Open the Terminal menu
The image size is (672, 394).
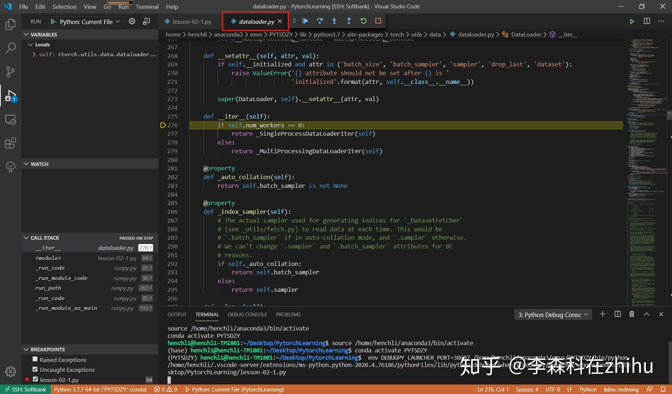[147, 6]
